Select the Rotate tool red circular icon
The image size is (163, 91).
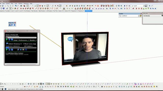25,8
